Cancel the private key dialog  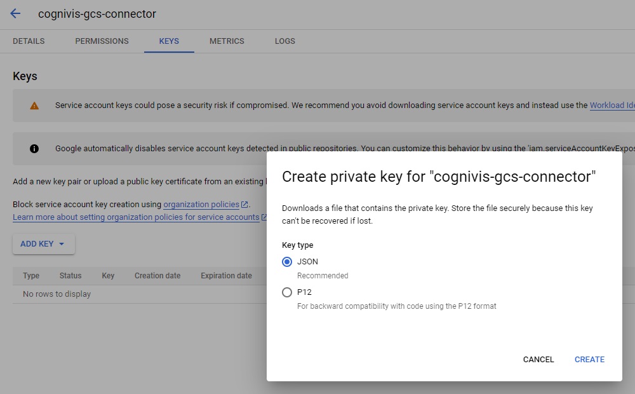tap(538, 360)
